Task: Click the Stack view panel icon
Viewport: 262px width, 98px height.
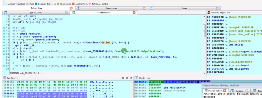Action: pos(136,78)
